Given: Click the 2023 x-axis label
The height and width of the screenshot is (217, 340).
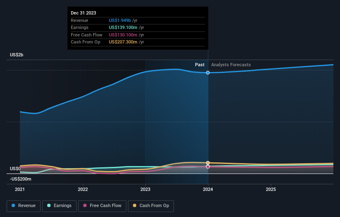Looking at the screenshot, I should 145,190.
